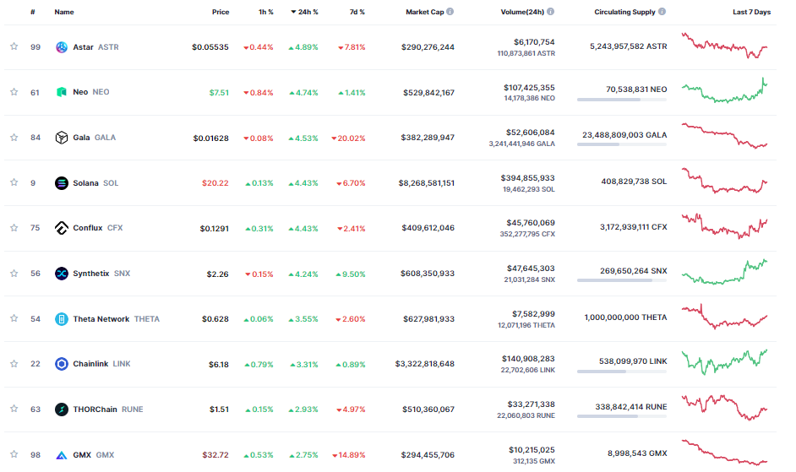796x472 pixels.
Task: Click the Chainlink coin logo
Action: (62, 364)
